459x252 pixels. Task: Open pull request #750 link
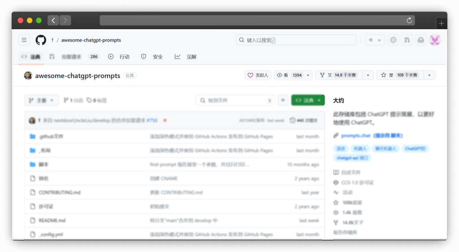(x=152, y=120)
